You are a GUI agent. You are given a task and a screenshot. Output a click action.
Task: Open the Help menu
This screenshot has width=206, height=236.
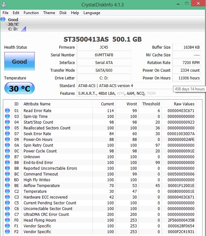(x=75, y=13)
